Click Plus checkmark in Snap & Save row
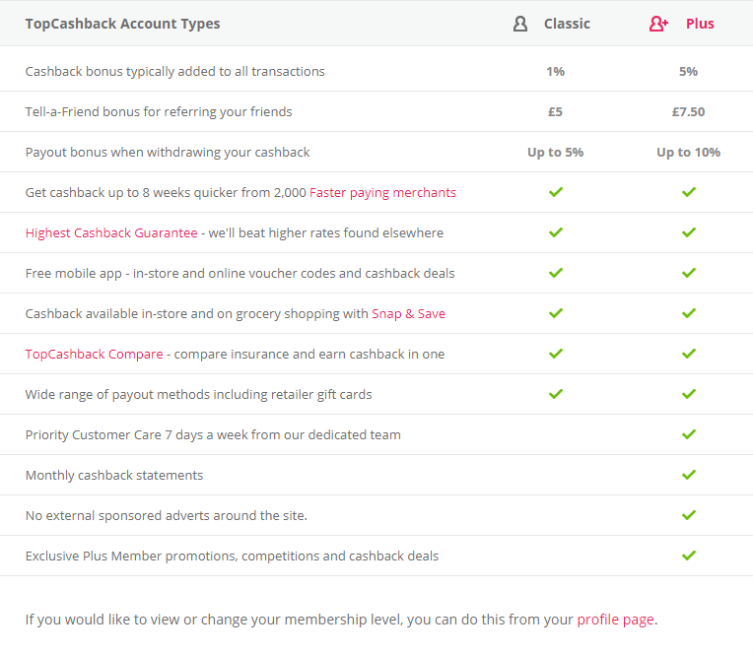The height and width of the screenshot is (655, 753). point(689,313)
